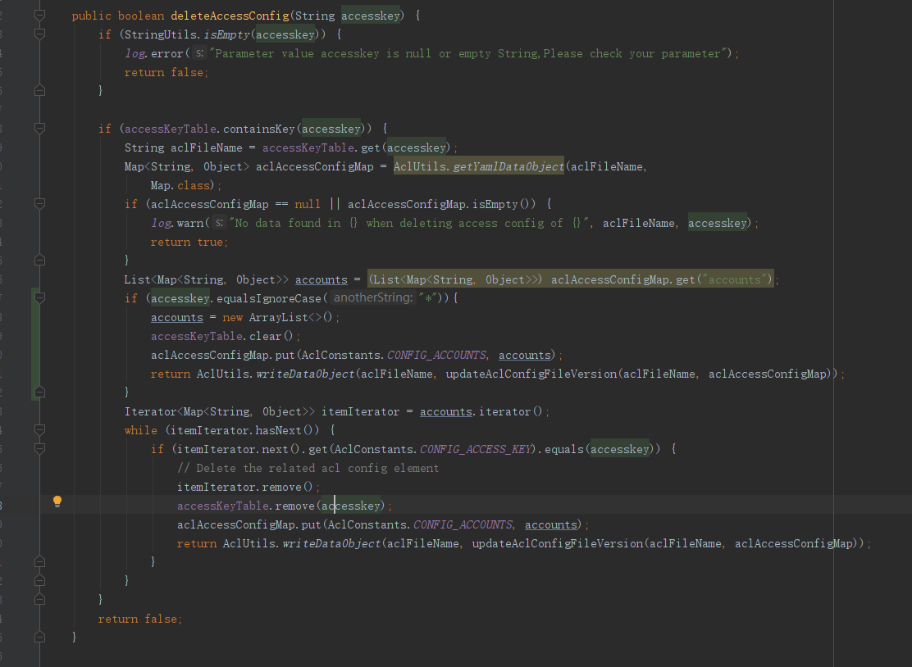Click the fold-end arrow above return false
The width and height of the screenshot is (912, 667).
coord(39,598)
